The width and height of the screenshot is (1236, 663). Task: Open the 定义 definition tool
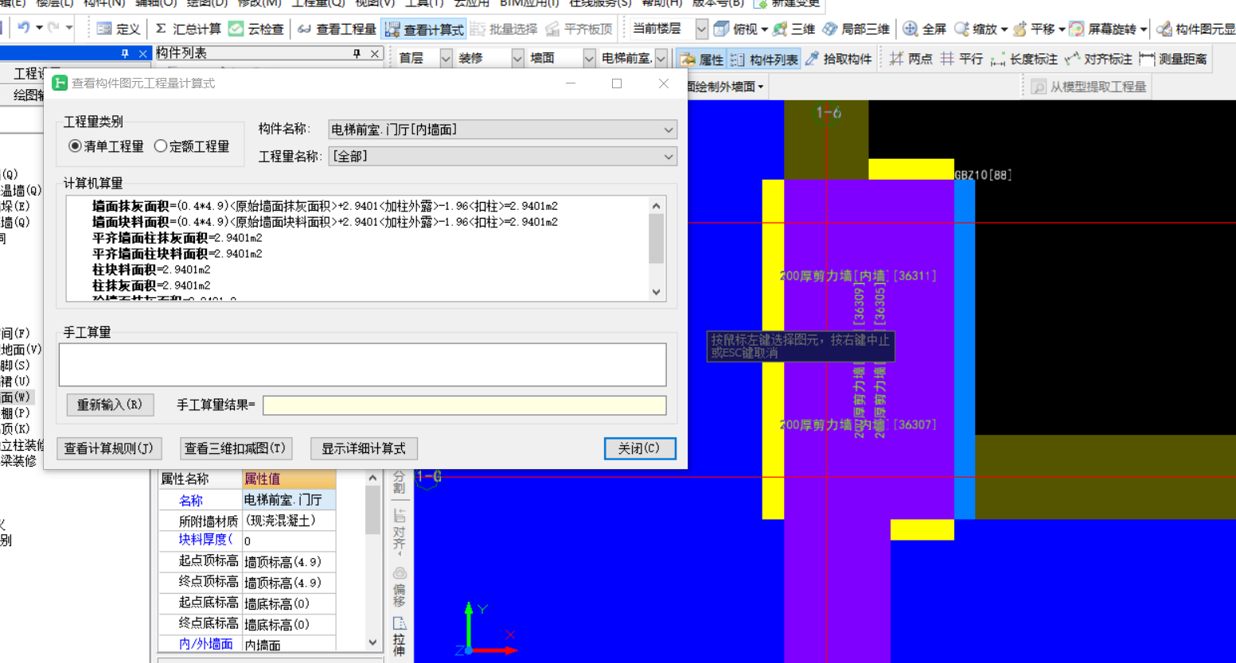[118, 29]
